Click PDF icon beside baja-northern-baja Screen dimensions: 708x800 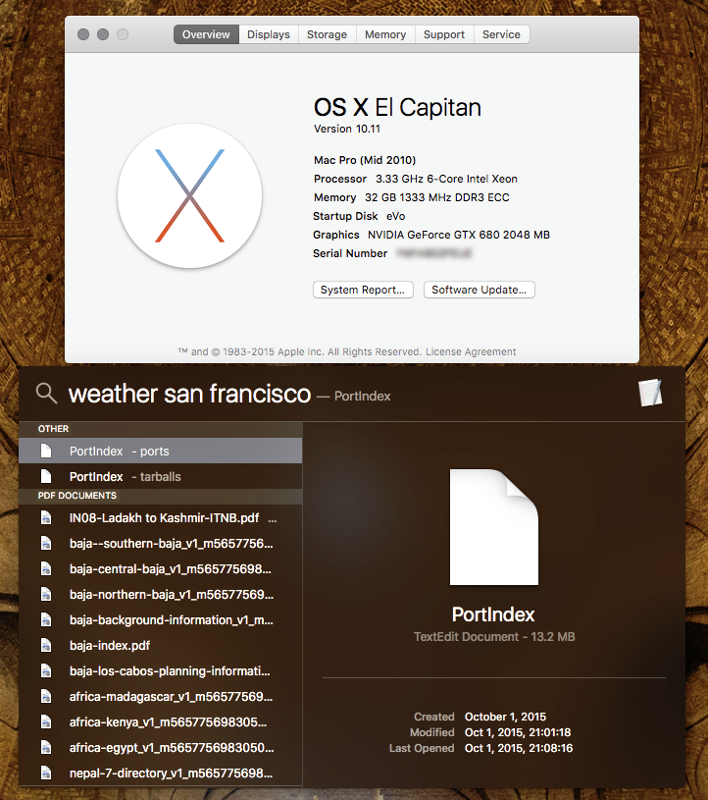(46, 595)
